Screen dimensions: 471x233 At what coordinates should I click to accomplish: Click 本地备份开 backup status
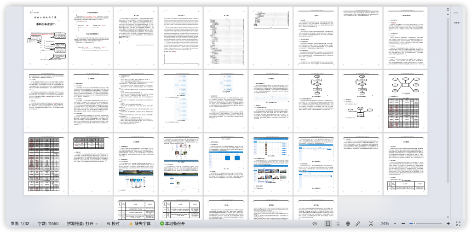[172, 224]
